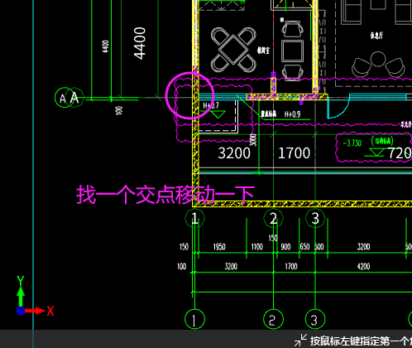Screen dimensions: 412x348
Task: Click the 650 dimension value
Action: click(304, 247)
